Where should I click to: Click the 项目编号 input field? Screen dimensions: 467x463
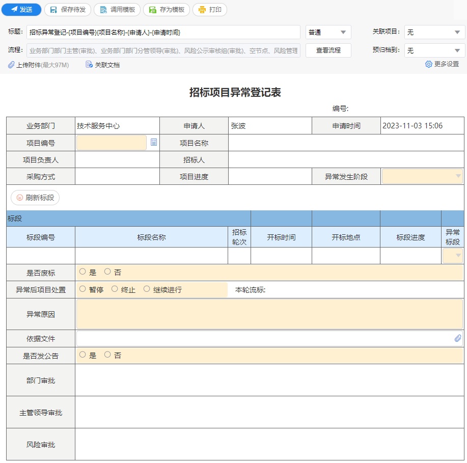[x=112, y=143]
